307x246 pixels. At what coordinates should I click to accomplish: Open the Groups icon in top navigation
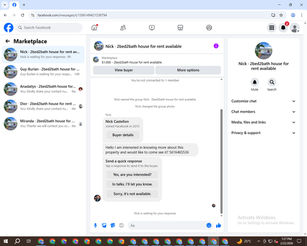(209, 28)
